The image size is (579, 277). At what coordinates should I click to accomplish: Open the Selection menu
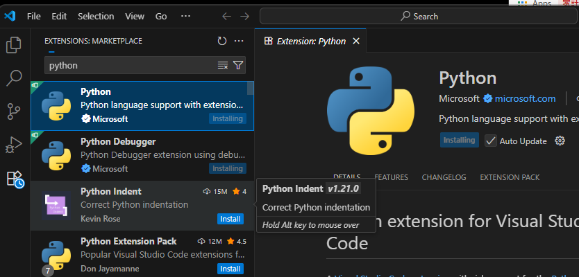pos(96,16)
